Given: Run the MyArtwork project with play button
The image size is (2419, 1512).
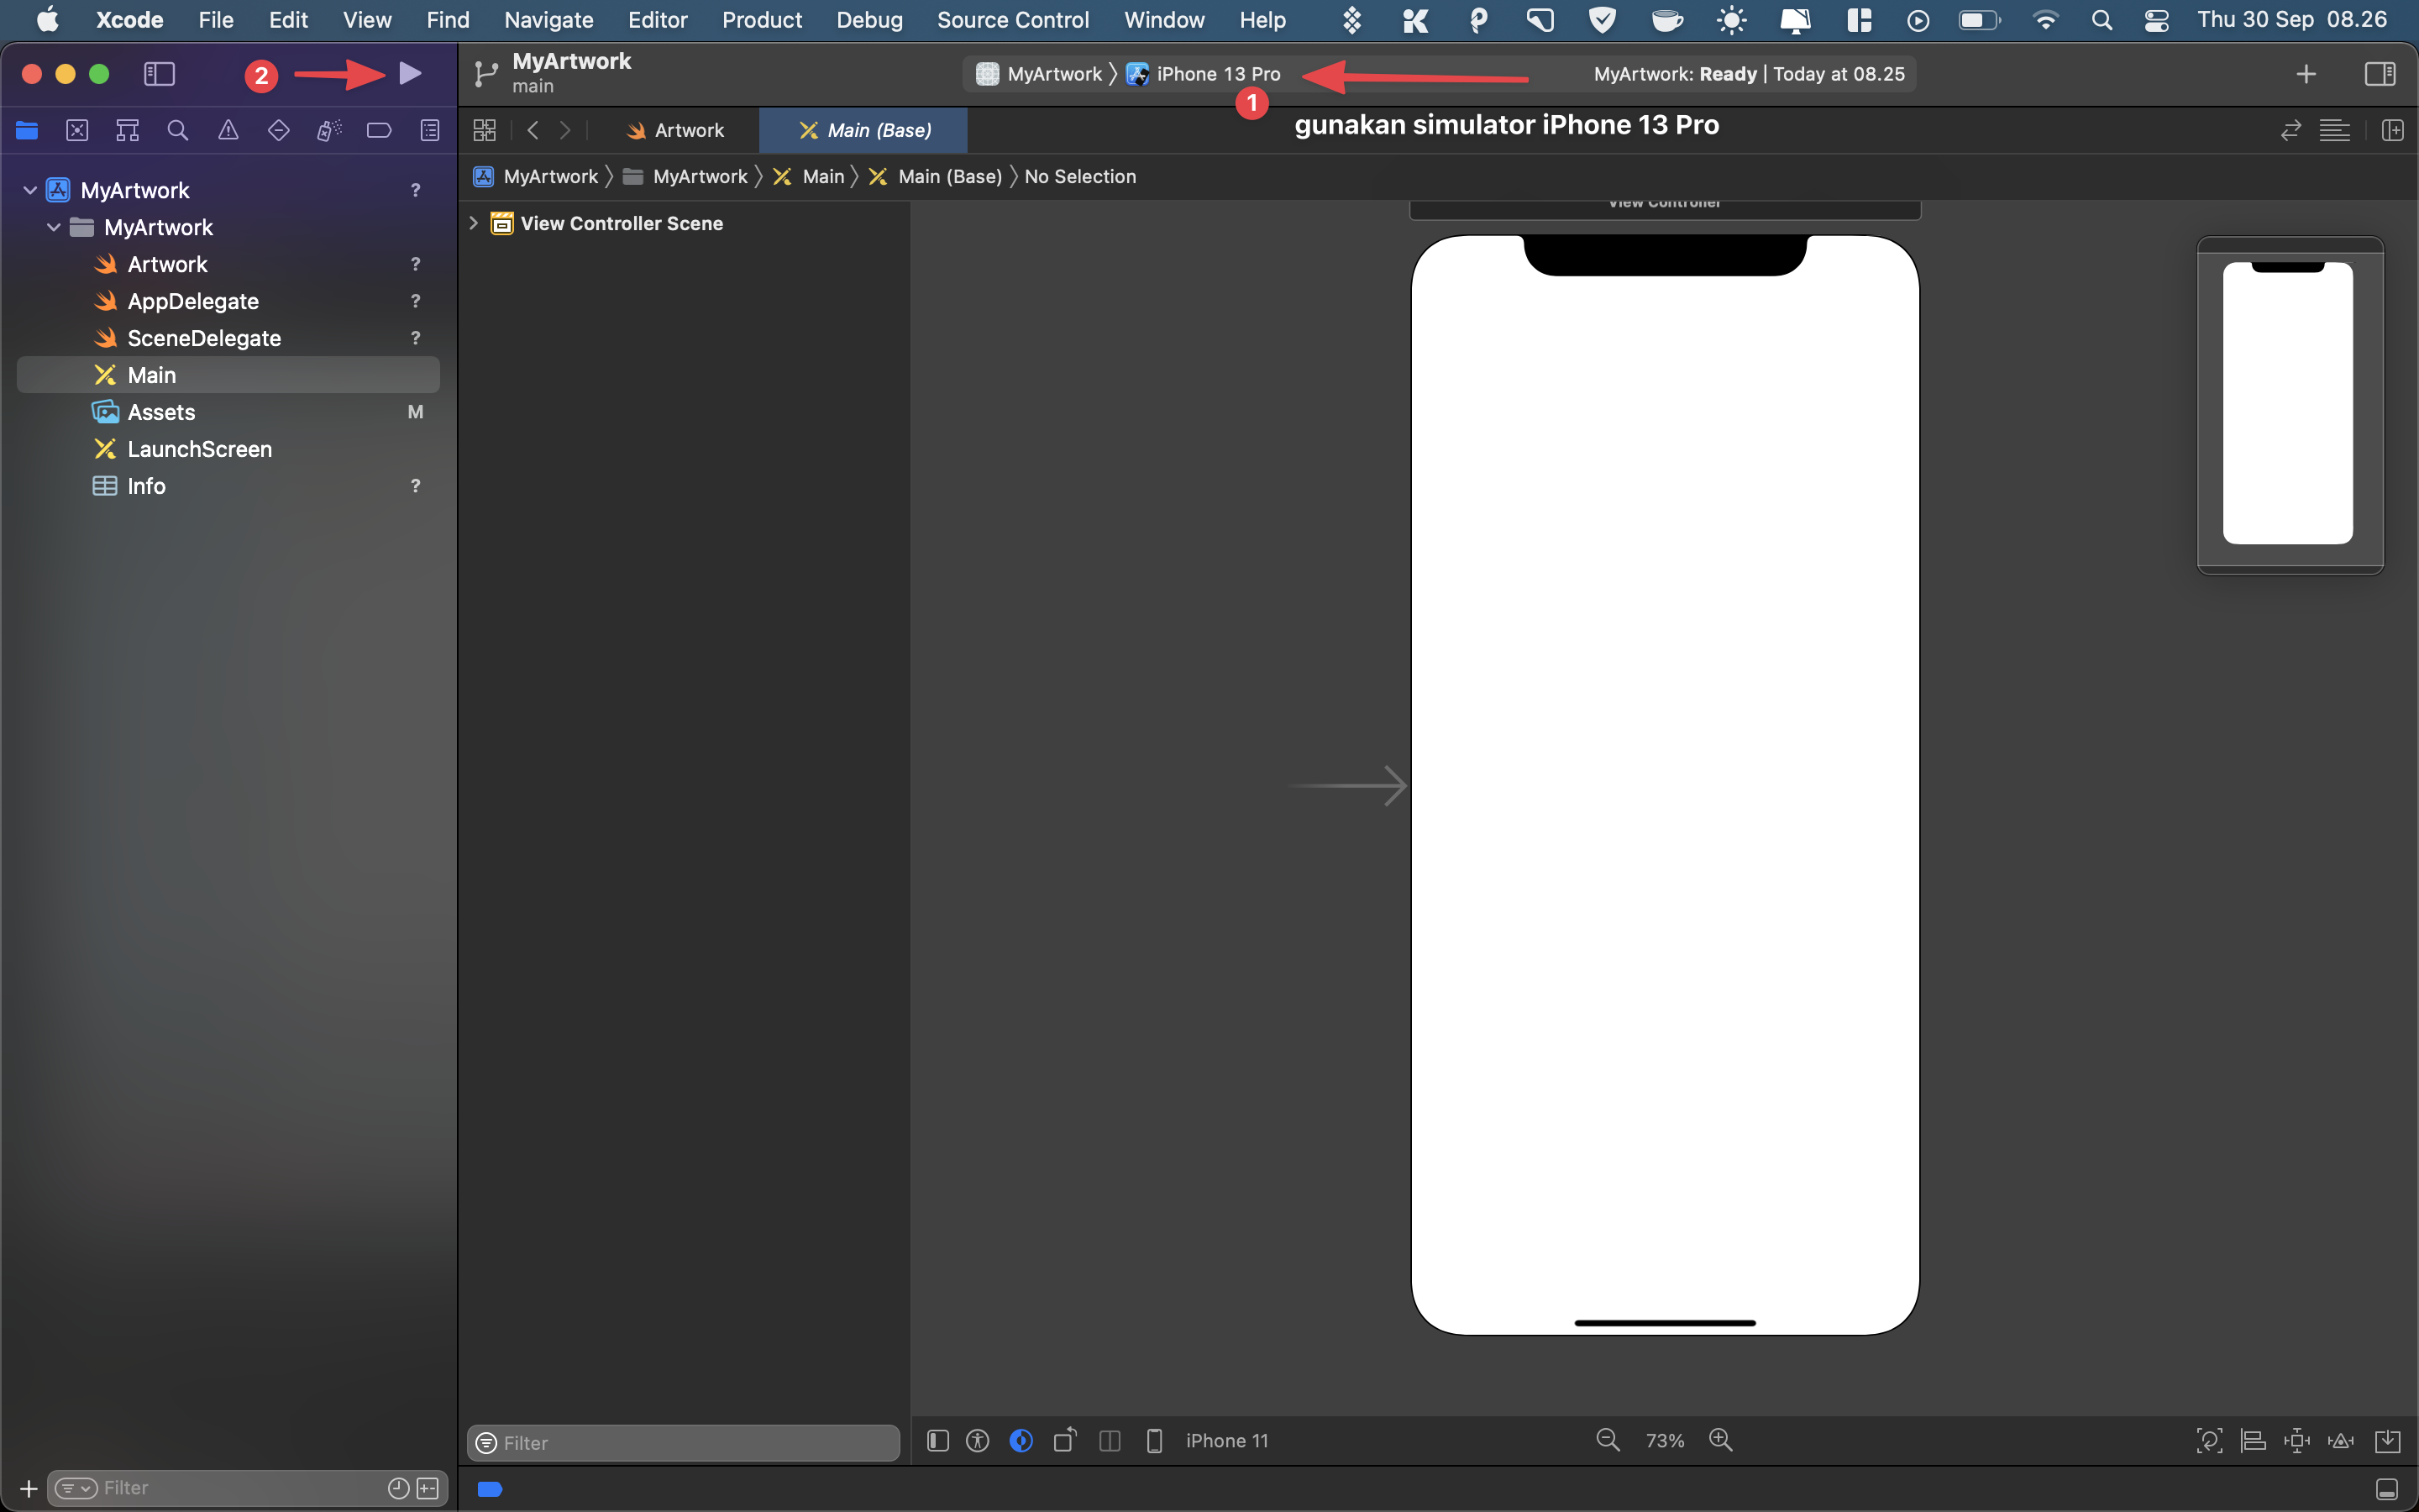Looking at the screenshot, I should (x=410, y=73).
